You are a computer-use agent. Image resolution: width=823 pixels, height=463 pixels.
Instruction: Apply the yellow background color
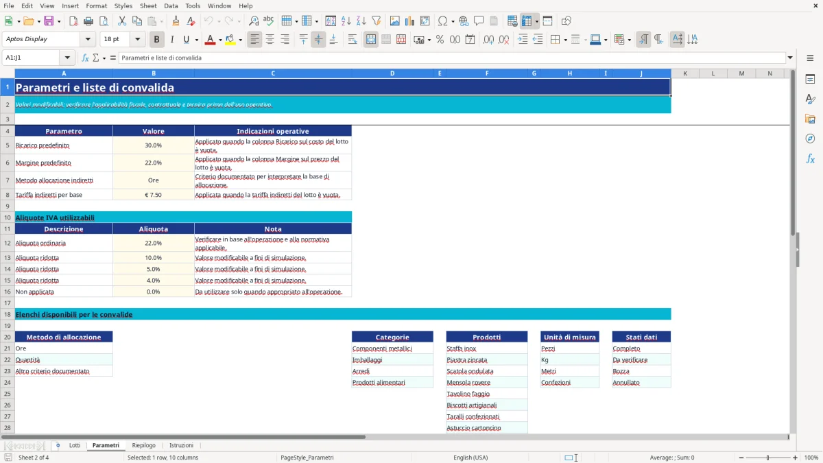[x=230, y=40]
